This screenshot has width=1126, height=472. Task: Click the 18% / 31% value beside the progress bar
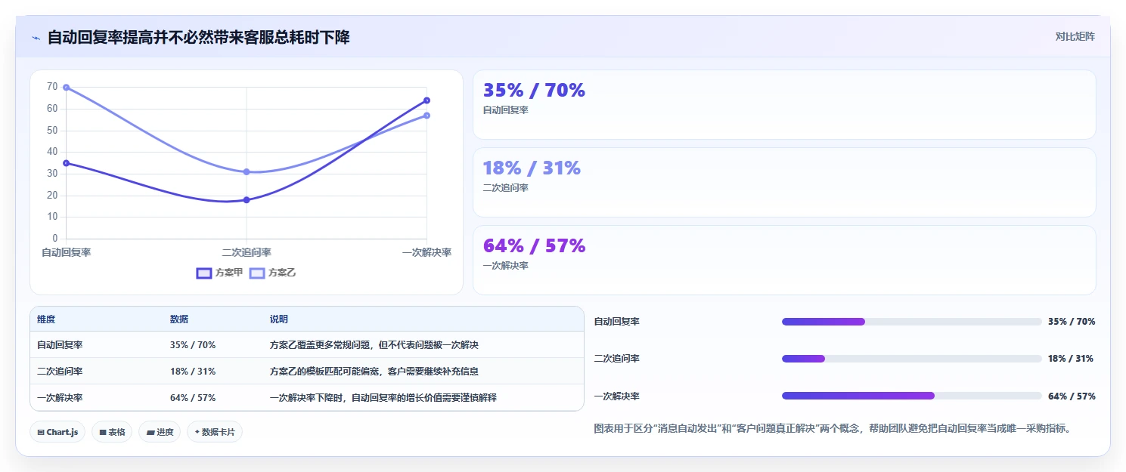point(1071,359)
